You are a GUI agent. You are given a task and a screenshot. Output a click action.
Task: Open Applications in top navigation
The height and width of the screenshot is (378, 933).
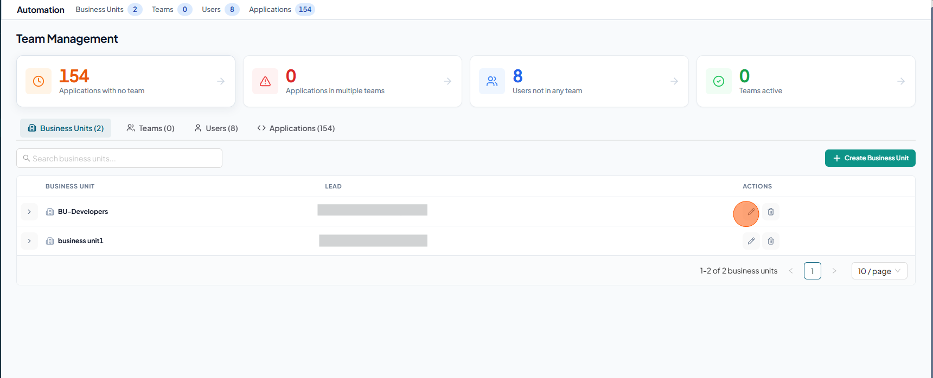pos(282,9)
